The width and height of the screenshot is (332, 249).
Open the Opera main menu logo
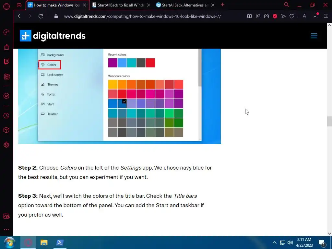[x=6, y=6]
